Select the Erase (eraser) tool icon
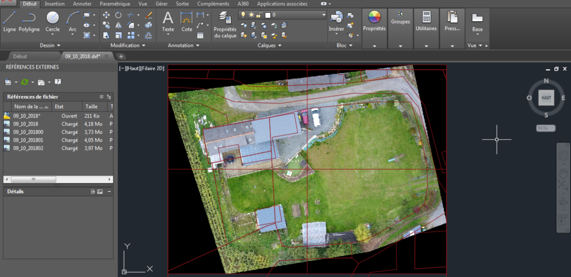 (148, 15)
